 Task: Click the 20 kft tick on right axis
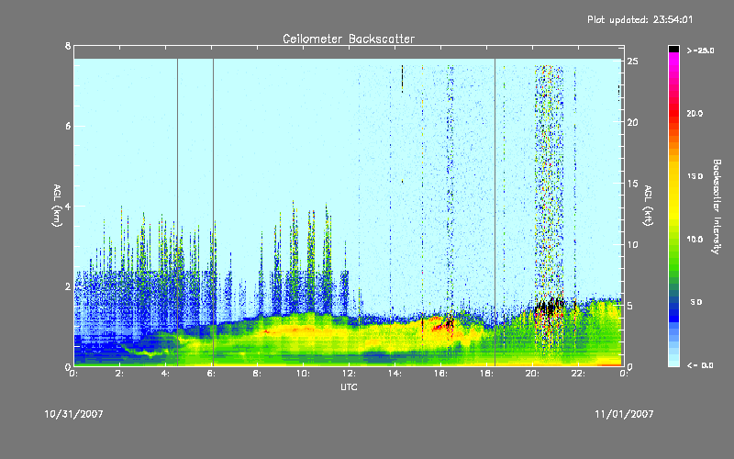click(x=632, y=122)
